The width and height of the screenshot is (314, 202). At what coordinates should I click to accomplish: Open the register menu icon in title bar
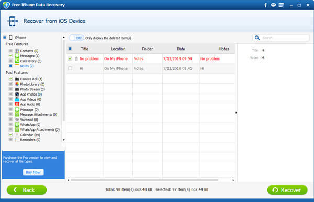pos(281,5)
